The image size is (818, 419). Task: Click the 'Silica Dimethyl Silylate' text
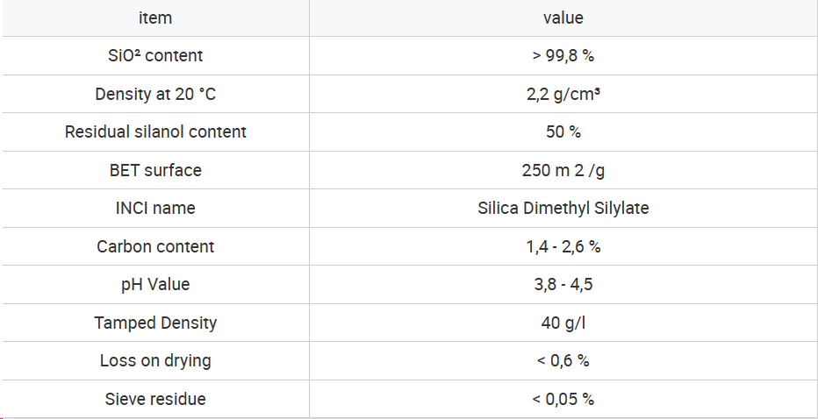[563, 208]
